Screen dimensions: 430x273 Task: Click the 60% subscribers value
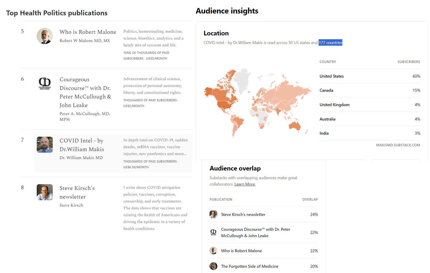416,76
